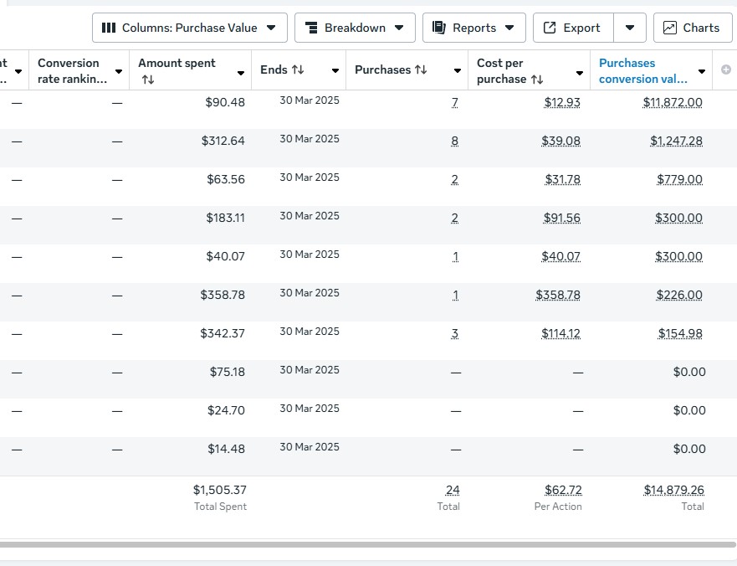Click cost per purchase $39.08
737x566 pixels.
pos(560,141)
